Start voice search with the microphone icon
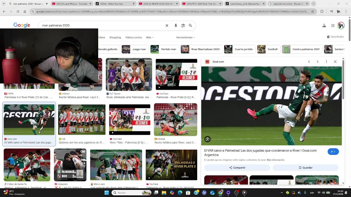351x197 pixels. (176, 25)
